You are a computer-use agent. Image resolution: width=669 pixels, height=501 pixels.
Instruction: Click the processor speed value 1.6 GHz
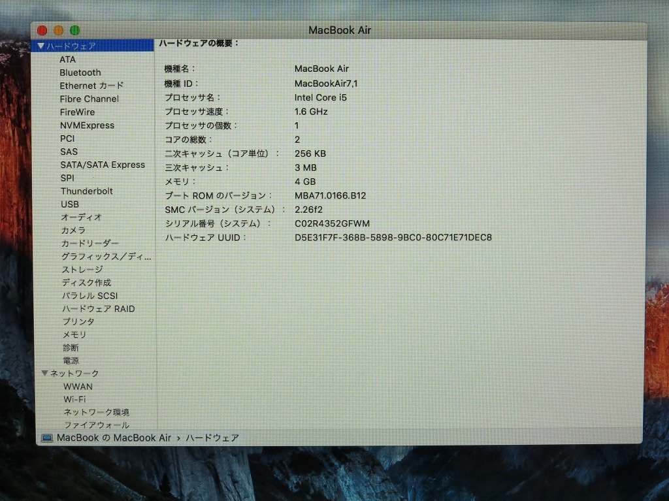(311, 112)
